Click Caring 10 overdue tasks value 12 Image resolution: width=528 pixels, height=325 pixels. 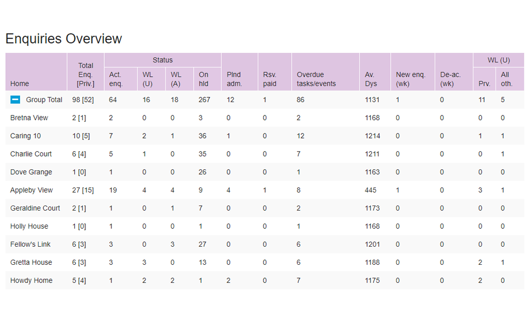(301, 136)
